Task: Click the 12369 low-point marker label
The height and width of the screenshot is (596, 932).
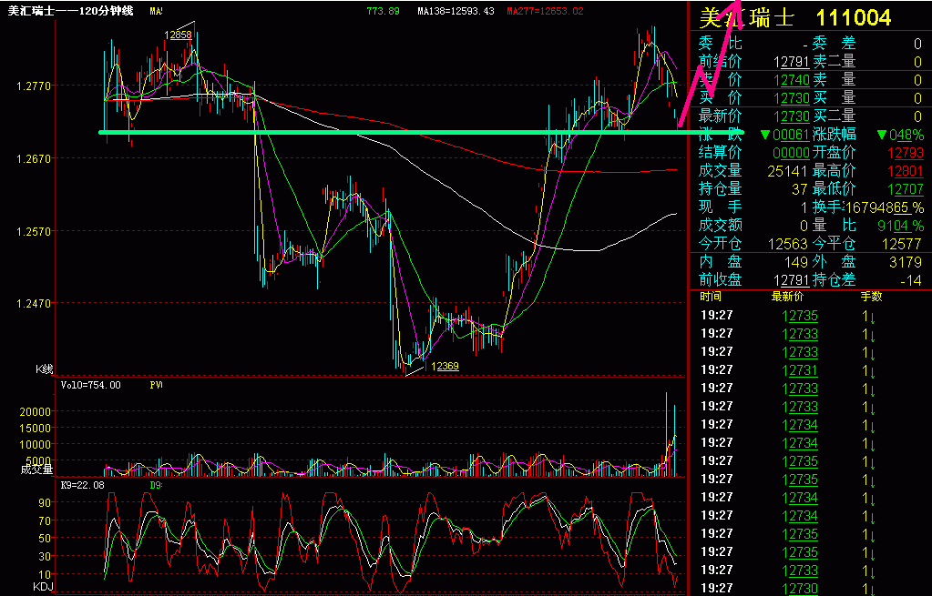Action: 446,367
